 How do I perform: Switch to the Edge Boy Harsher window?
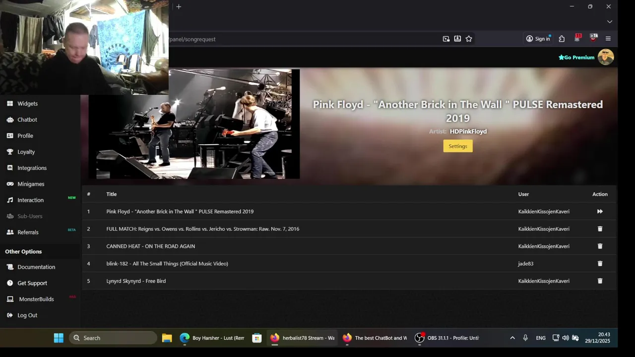(212, 338)
